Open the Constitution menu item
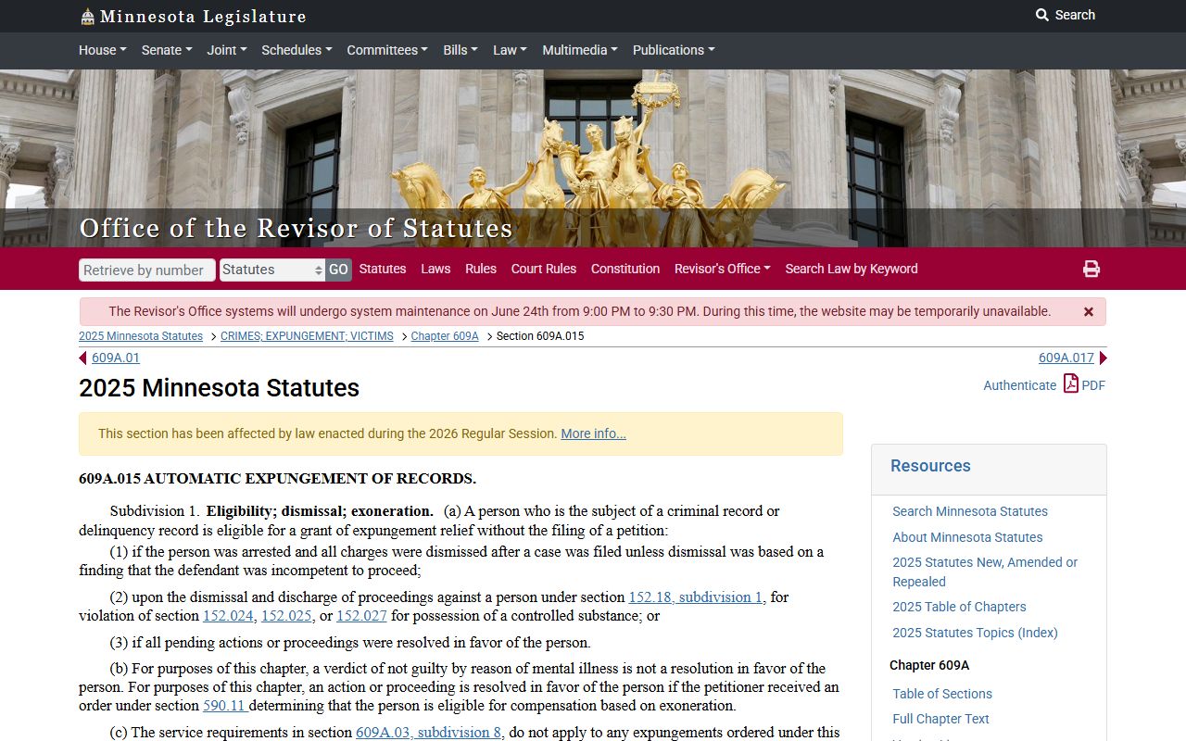1186x741 pixels. [x=625, y=269]
